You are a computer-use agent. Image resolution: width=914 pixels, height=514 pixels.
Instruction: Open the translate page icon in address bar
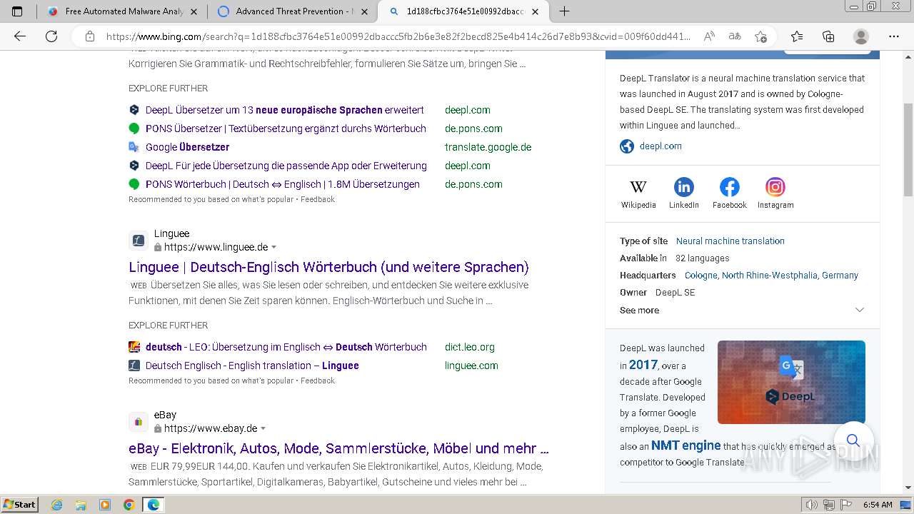[734, 36]
